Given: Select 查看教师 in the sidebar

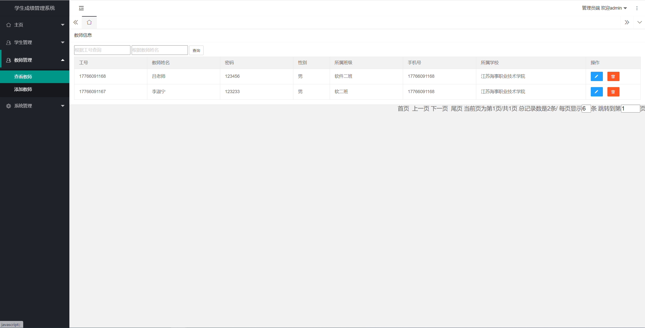Looking at the screenshot, I should [23, 77].
